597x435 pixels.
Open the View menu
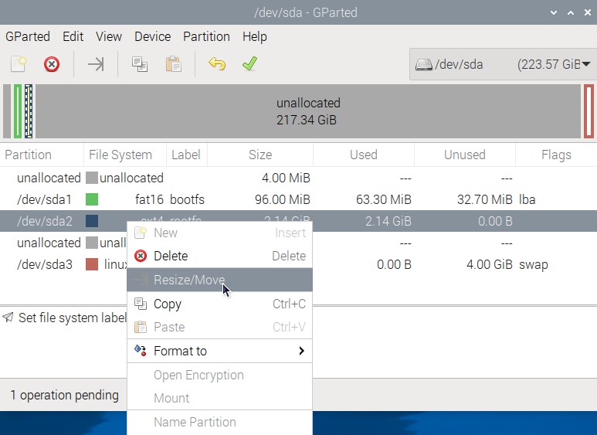pos(109,36)
